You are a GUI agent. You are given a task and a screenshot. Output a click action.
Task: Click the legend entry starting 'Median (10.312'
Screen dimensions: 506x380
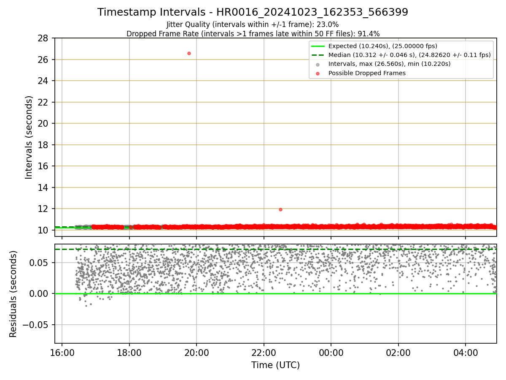[x=409, y=55]
